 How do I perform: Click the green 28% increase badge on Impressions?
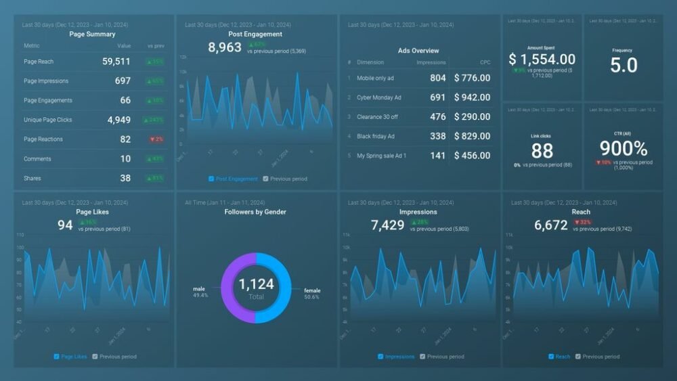pos(420,222)
